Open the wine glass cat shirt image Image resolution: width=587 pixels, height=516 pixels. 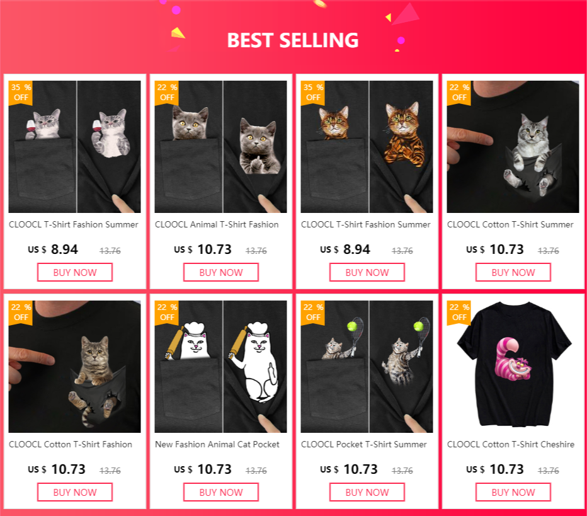coord(74,147)
